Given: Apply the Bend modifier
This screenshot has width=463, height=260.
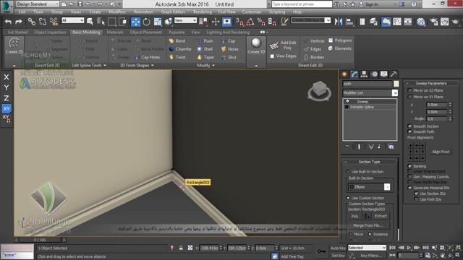Looking at the screenshot, I should [177, 41].
